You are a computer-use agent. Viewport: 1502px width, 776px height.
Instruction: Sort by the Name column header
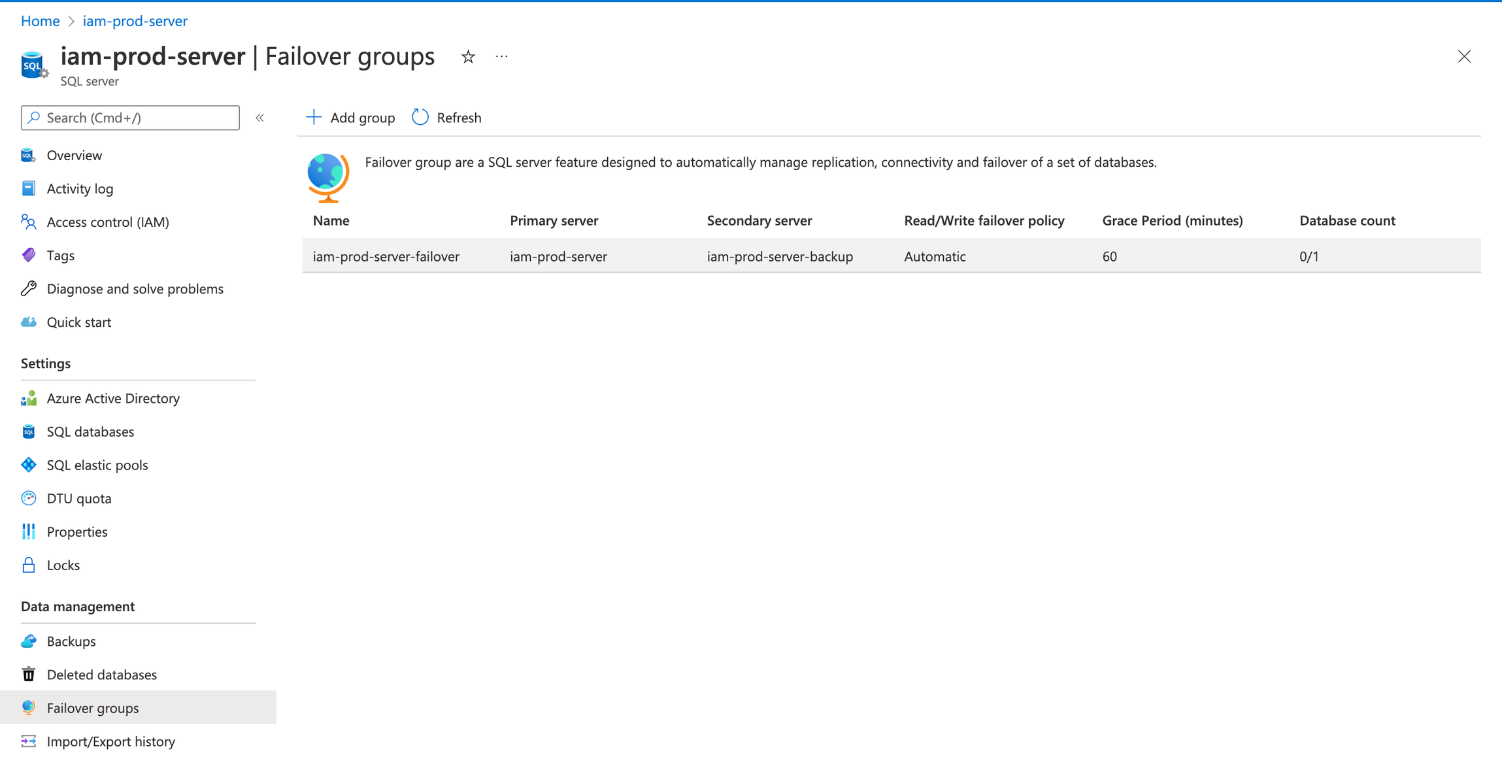331,221
